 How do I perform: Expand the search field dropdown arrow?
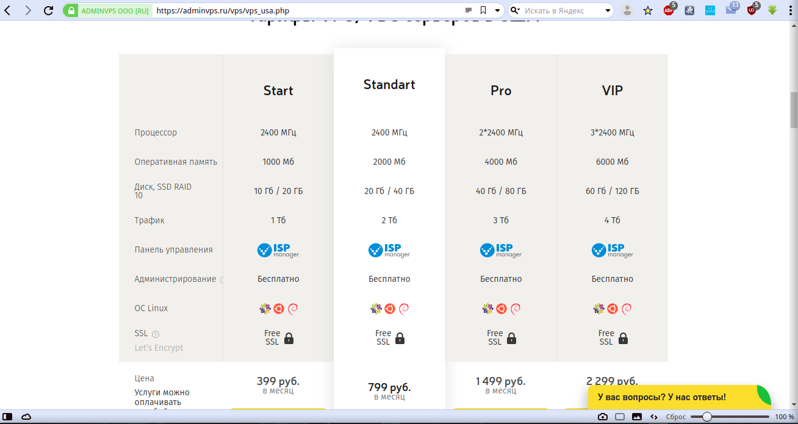pyautogui.click(x=608, y=10)
